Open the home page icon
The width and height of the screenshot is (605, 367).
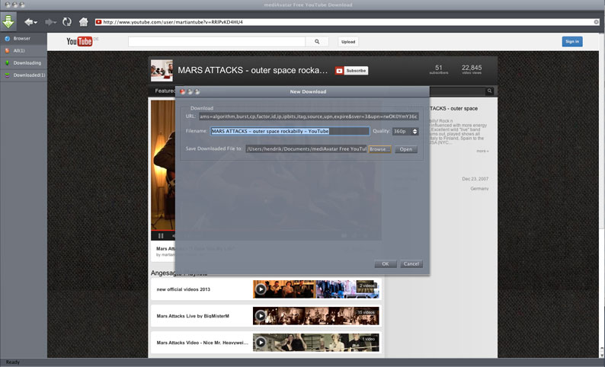click(83, 22)
